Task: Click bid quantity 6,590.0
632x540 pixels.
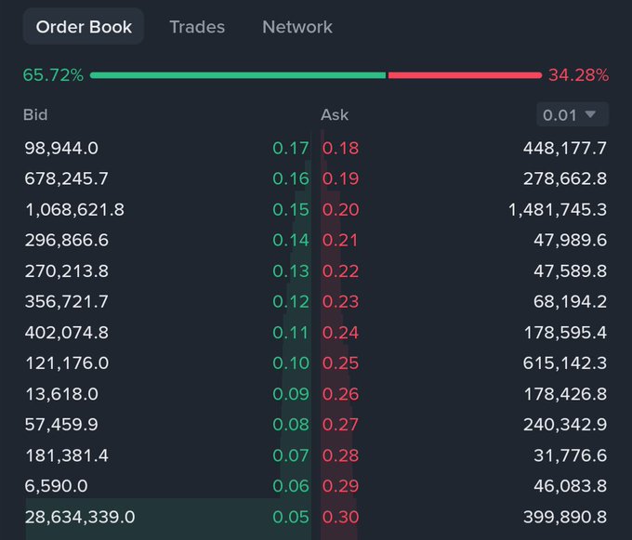Action: coord(56,486)
